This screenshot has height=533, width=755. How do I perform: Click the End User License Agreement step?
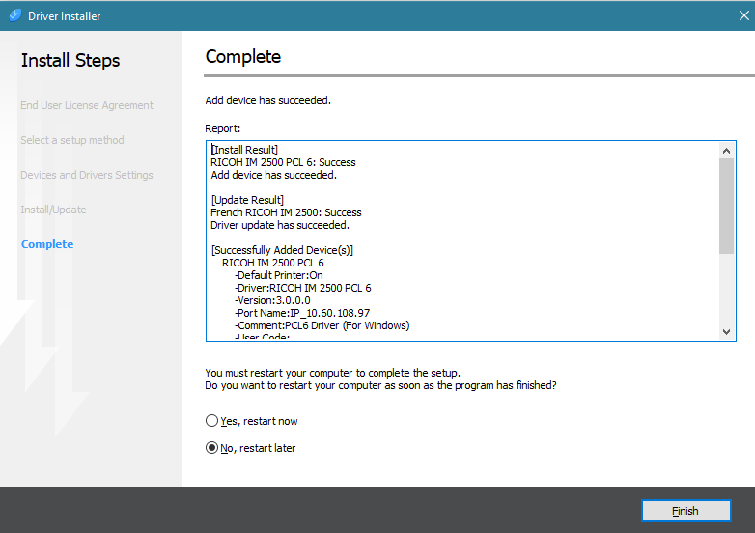[87, 105]
